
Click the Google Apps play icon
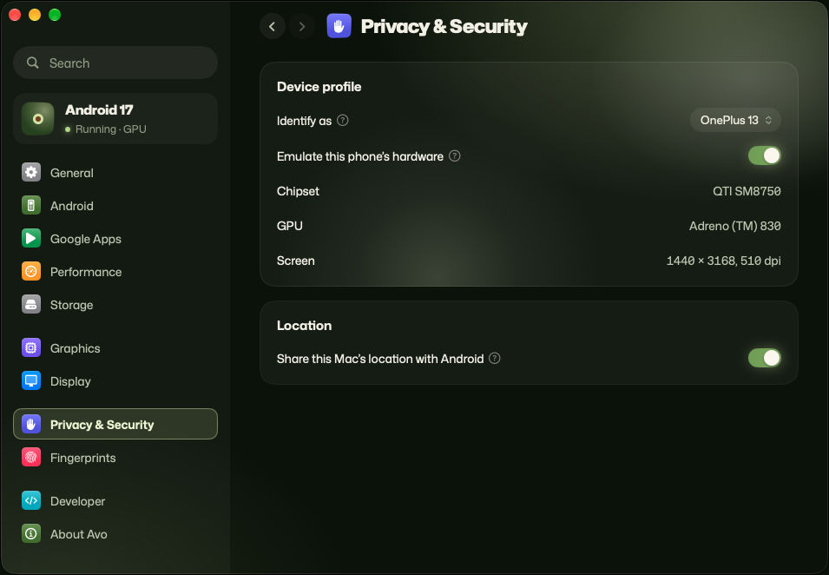tap(31, 239)
